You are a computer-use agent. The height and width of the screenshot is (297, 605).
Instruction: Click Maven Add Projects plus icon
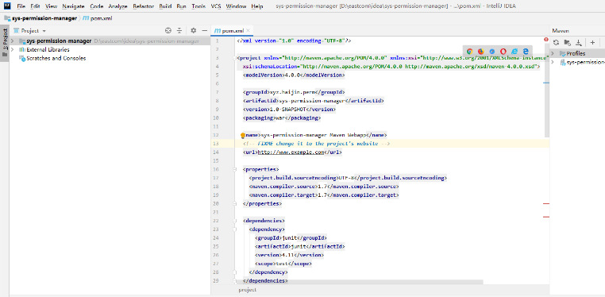click(x=592, y=42)
